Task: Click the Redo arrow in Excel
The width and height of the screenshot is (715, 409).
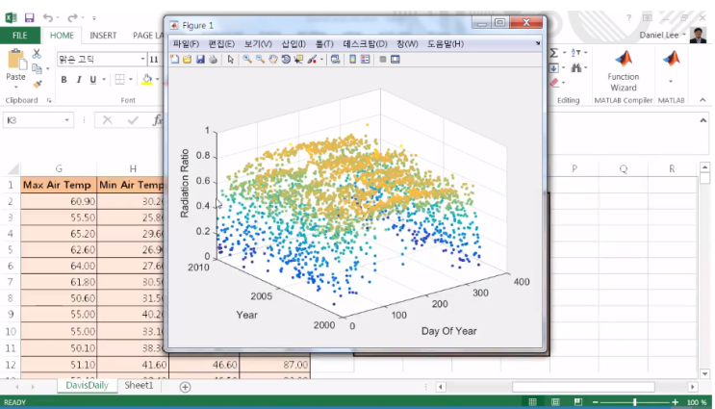Action: pyautogui.click(x=72, y=17)
